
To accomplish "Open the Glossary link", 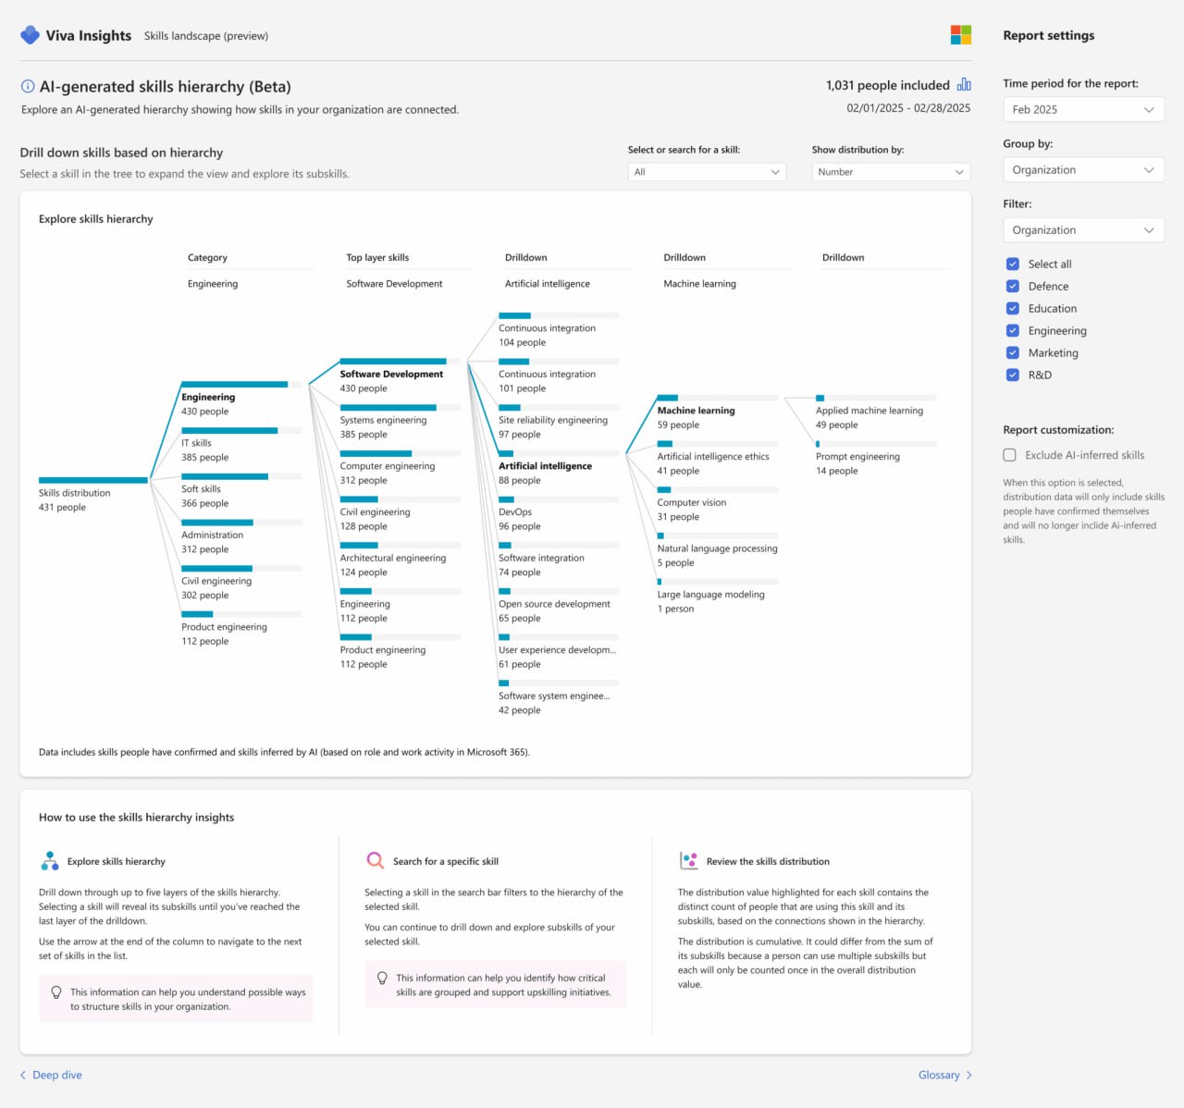I will pyautogui.click(x=938, y=1075).
